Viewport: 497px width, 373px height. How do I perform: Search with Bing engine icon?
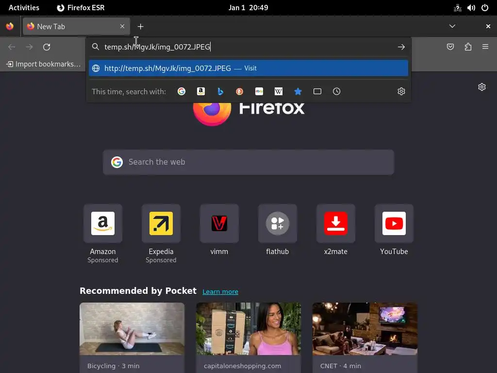coord(220,91)
